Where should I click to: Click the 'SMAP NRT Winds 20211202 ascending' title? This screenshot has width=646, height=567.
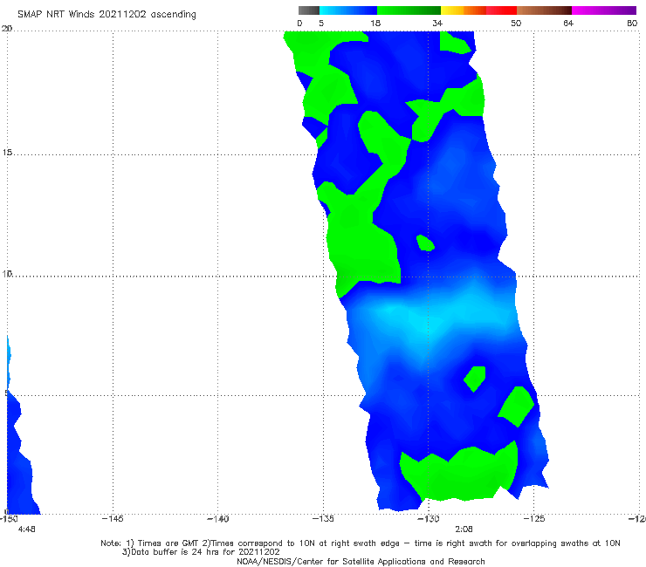click(107, 15)
